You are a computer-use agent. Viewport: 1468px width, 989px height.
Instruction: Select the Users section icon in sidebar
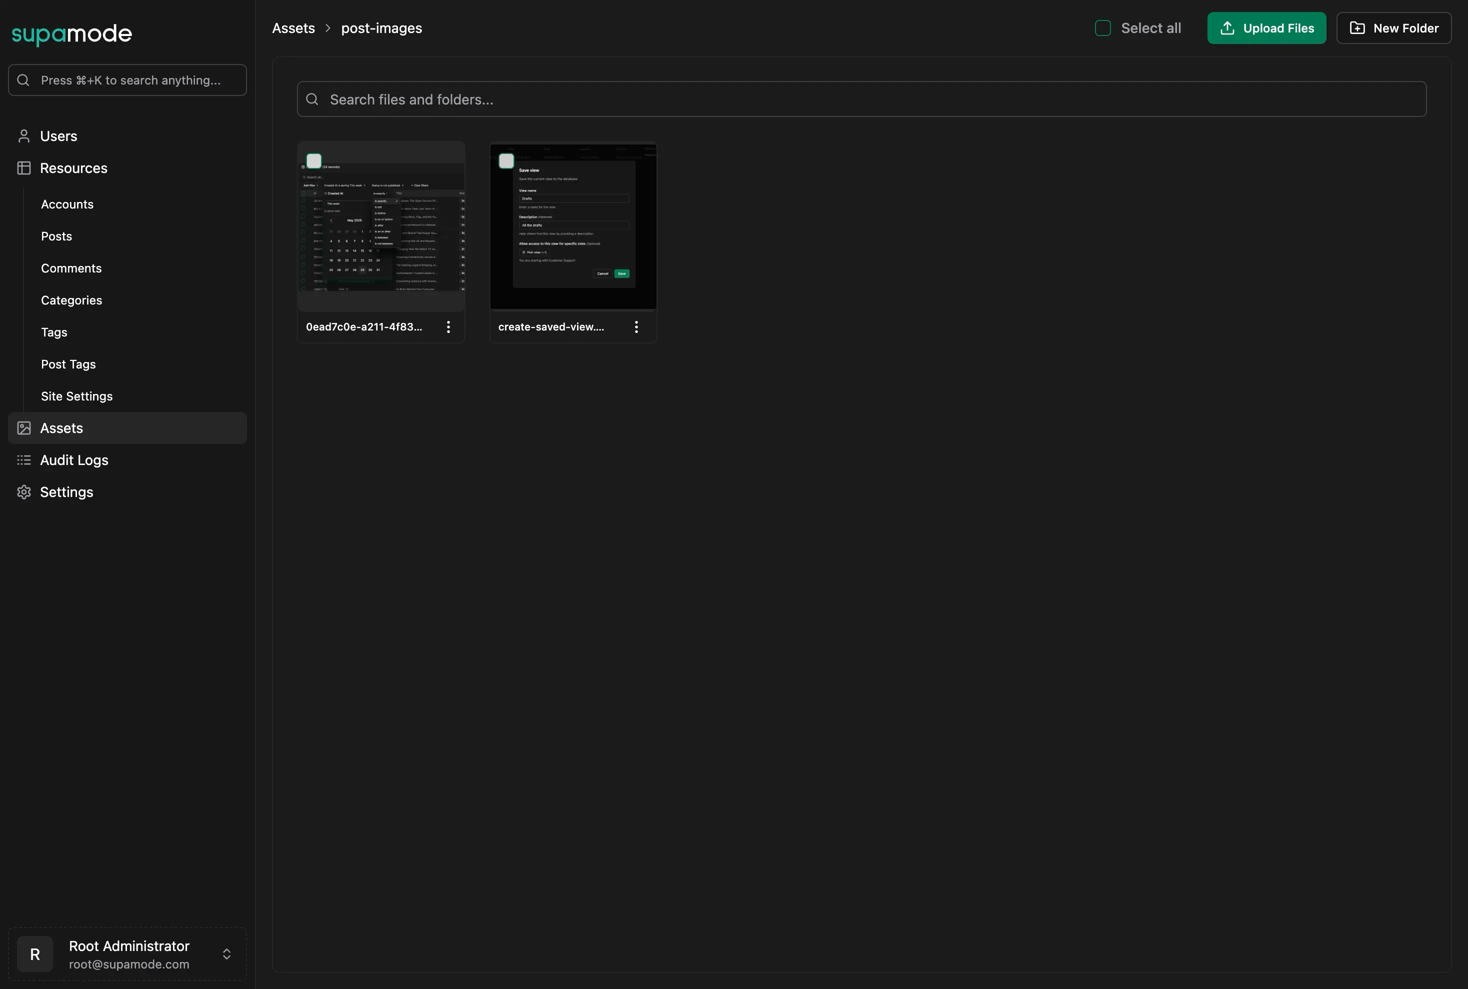point(23,135)
